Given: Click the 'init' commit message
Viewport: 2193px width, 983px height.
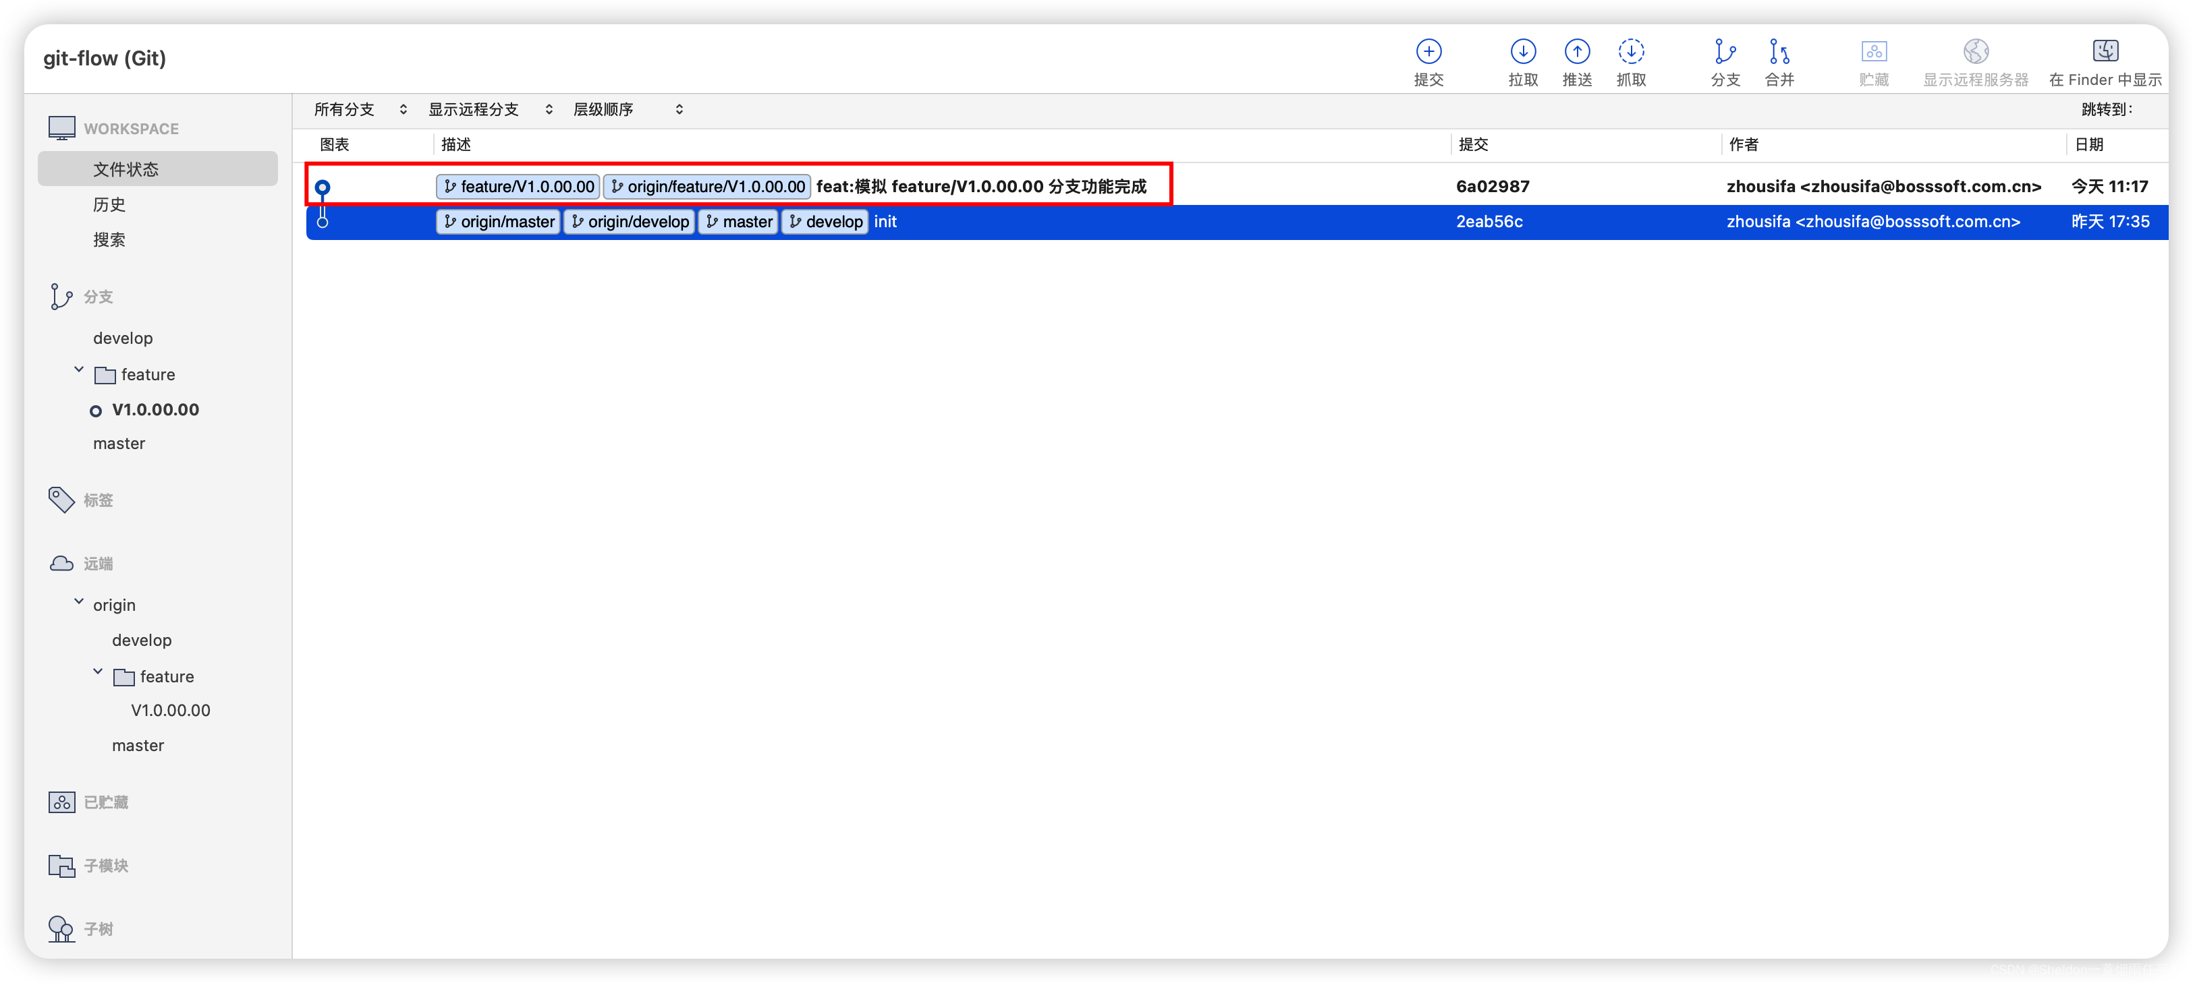Looking at the screenshot, I should pos(885,222).
